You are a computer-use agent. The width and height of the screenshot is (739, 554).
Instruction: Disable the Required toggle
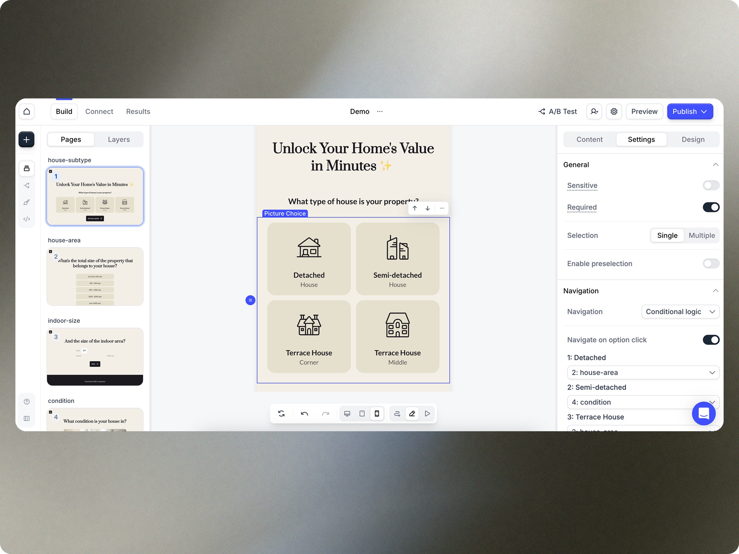click(x=711, y=207)
